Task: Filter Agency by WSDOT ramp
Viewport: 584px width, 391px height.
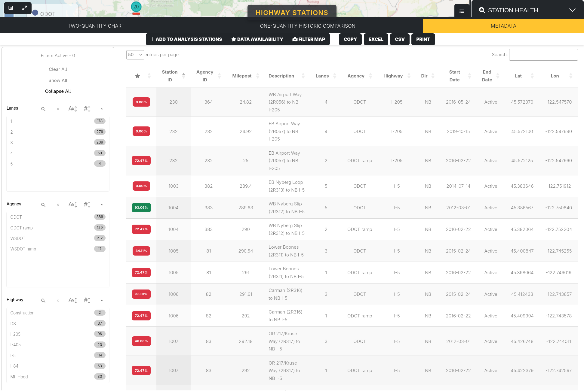Action: [x=58, y=249]
